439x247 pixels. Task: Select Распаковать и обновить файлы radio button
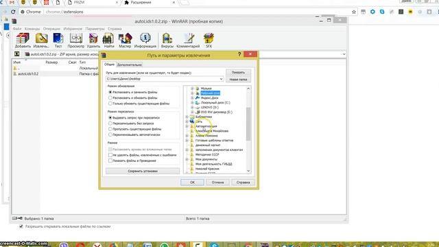(110, 97)
